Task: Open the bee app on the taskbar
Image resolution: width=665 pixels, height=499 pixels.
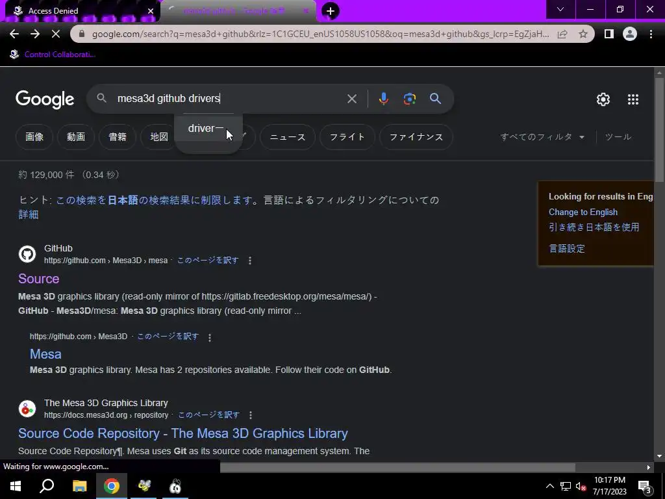Action: point(144,486)
